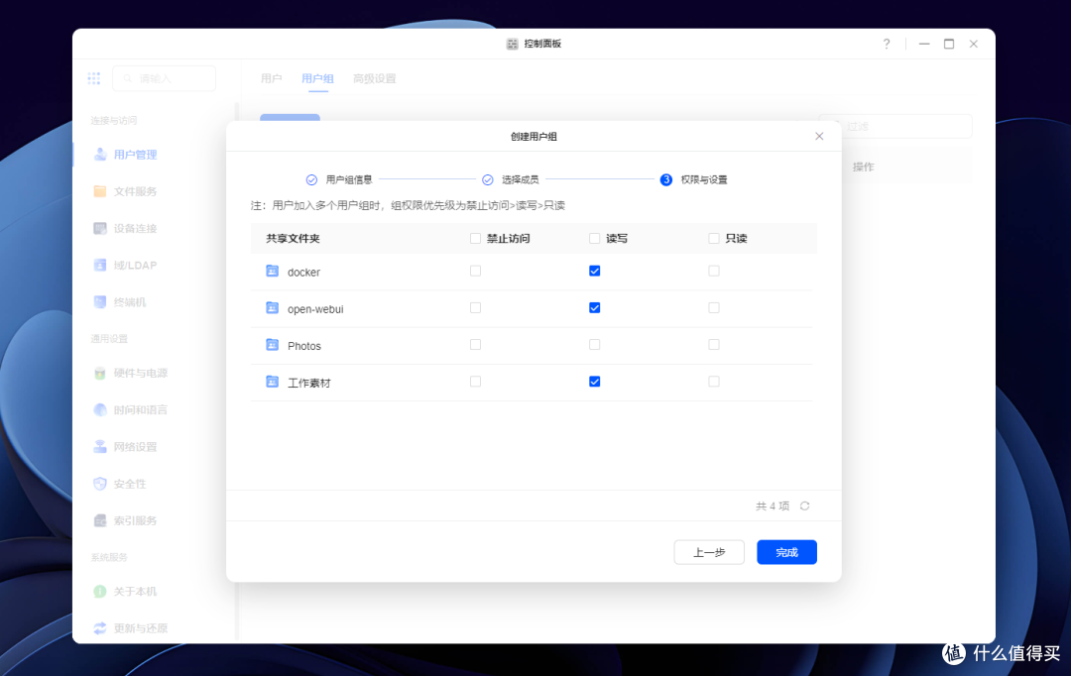This screenshot has height=676, width=1071.
Task: Check 禁止访问 for Photos
Action: pyautogui.click(x=475, y=345)
